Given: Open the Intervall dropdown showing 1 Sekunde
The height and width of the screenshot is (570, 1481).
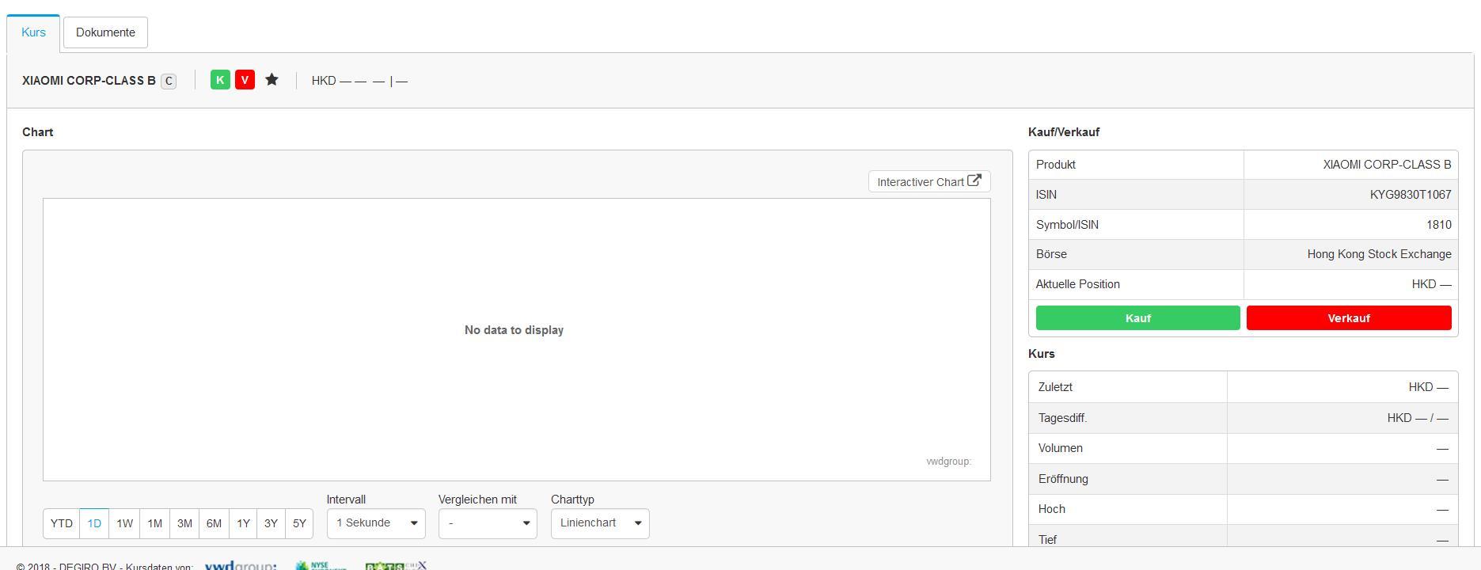Looking at the screenshot, I should [376, 523].
